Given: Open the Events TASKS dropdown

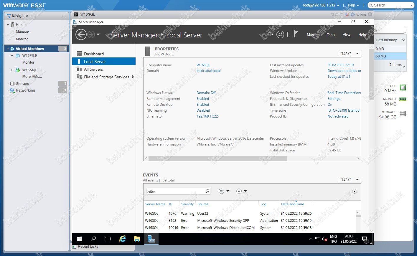Looking at the screenshot, I should [x=350, y=180].
